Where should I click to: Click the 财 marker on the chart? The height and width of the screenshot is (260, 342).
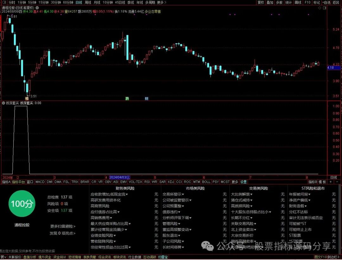pos(147,98)
